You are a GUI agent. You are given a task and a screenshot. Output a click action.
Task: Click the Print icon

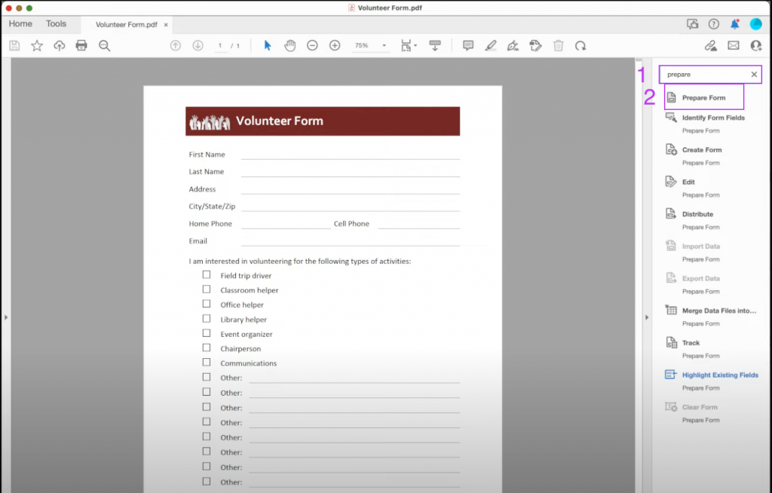pyautogui.click(x=81, y=45)
